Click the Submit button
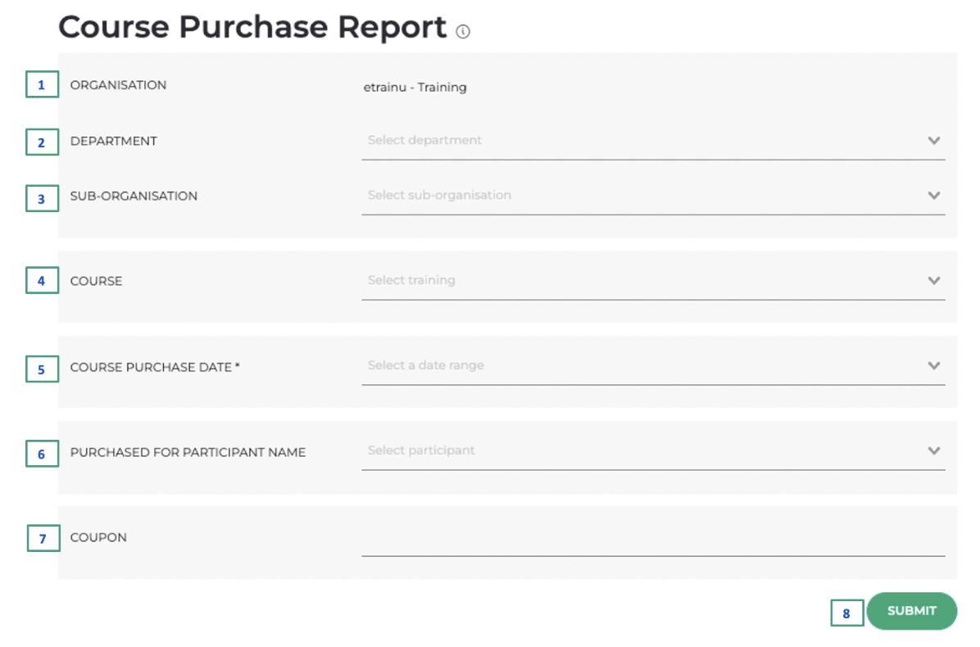The width and height of the screenshot is (980, 647). coord(911,611)
